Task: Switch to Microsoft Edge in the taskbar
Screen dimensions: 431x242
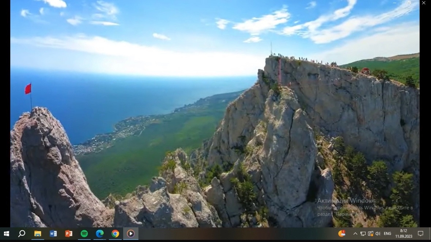Action: (100, 234)
